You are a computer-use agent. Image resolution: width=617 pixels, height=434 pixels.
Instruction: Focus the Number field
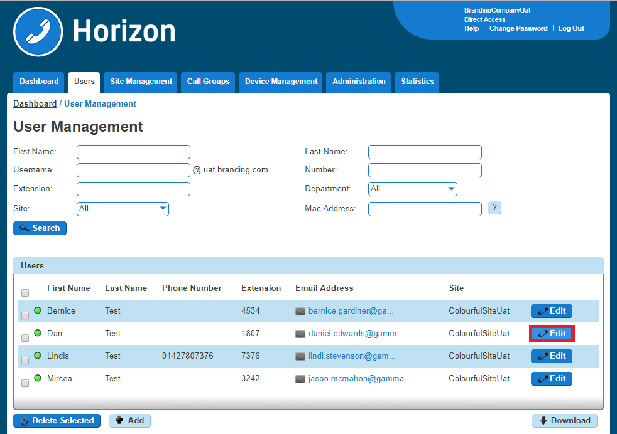click(x=425, y=171)
